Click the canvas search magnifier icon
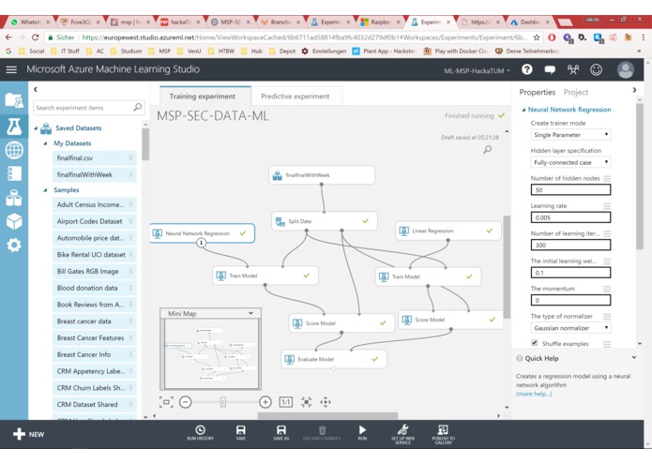This screenshot has height=463, width=652. coord(487,149)
